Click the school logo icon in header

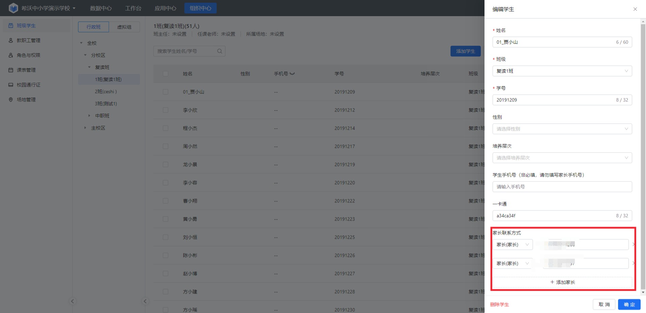(x=13, y=8)
